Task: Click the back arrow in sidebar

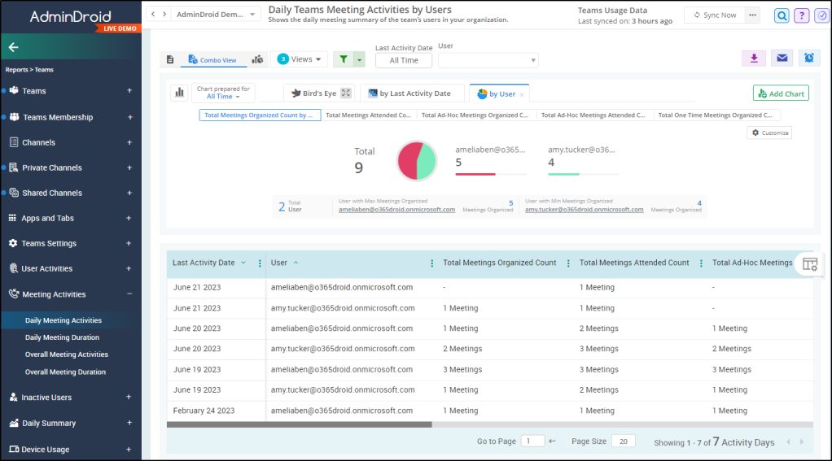Action: (x=13, y=48)
